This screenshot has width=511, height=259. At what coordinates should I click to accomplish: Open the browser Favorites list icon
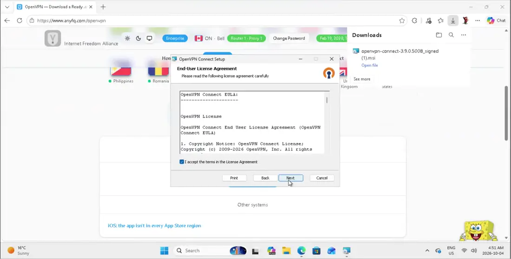(x=440, y=20)
